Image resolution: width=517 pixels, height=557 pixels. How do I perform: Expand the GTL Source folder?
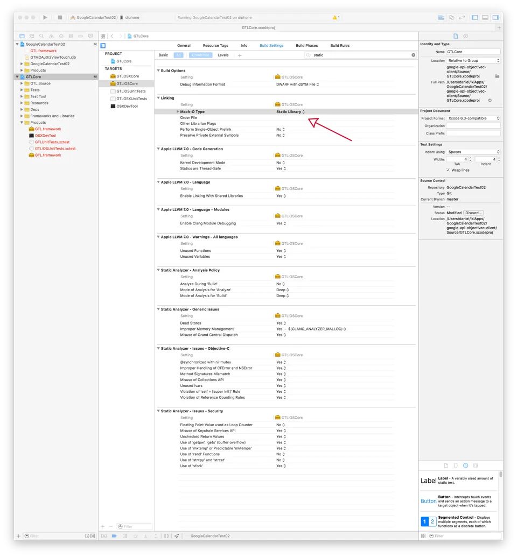coord(22,83)
